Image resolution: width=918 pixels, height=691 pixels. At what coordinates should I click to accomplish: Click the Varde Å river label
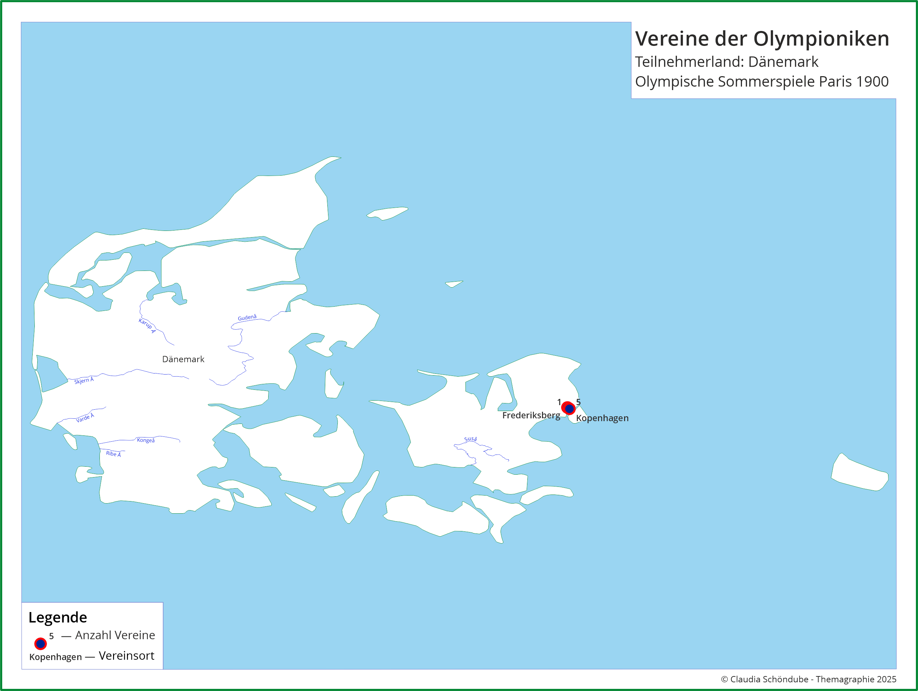click(85, 418)
